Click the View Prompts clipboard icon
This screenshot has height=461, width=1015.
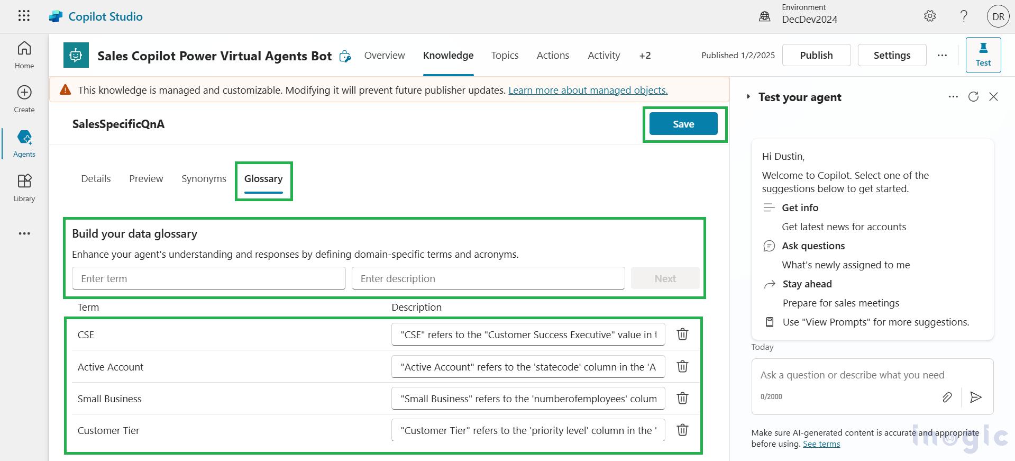point(770,322)
